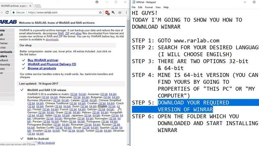Click the 'other' files link in intro text
The image size is (259, 146).
(x=79, y=33)
